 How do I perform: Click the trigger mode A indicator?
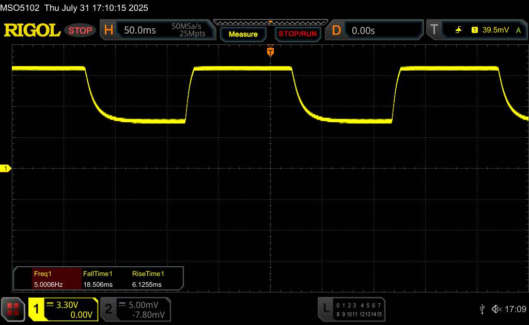pyautogui.click(x=519, y=30)
